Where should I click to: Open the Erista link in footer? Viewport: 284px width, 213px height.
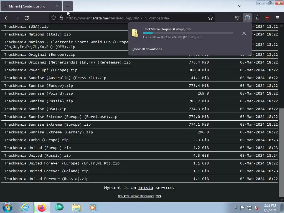[x=146, y=188]
